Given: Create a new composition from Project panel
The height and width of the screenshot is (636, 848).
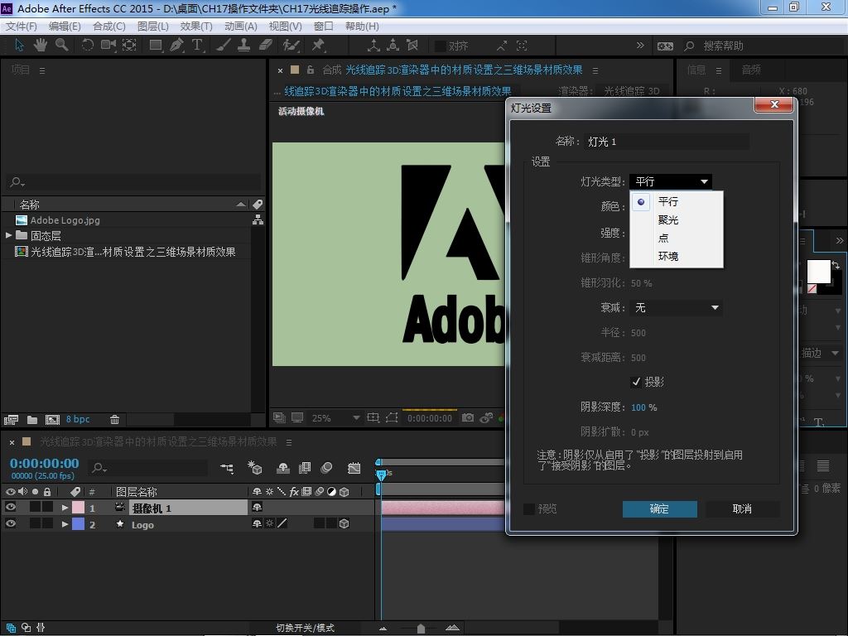Looking at the screenshot, I should pos(52,420).
